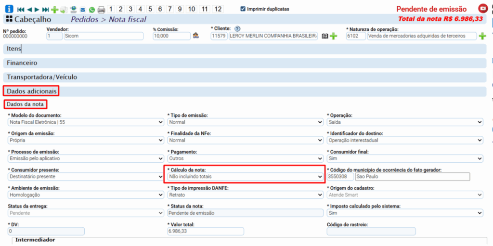Toggle Imprimir duplicatas checkbox
This screenshot has height=246, width=493.
243,9
